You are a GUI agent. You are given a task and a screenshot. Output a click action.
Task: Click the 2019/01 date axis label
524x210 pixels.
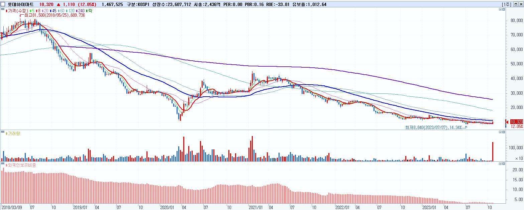(80, 207)
